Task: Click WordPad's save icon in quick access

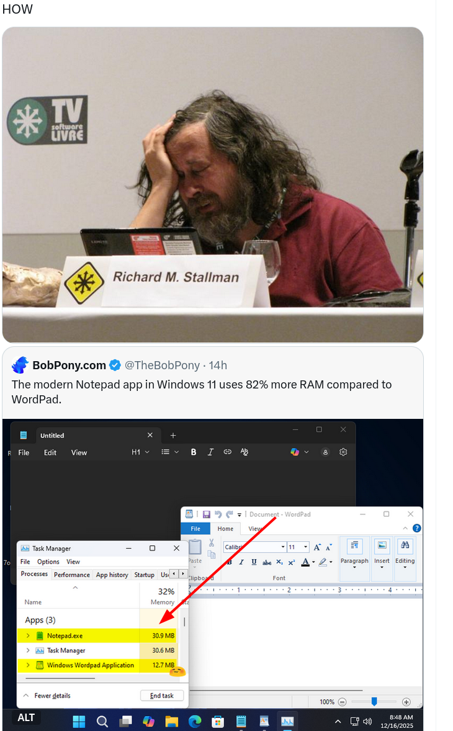Action: (206, 514)
